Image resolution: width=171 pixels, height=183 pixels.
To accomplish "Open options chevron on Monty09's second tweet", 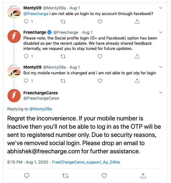I will 161,67.
